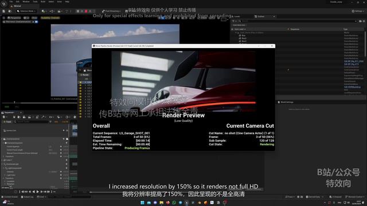This screenshot has height=206, width=367.
Task: Click the + Track button in Sequencer
Action: (7, 122)
